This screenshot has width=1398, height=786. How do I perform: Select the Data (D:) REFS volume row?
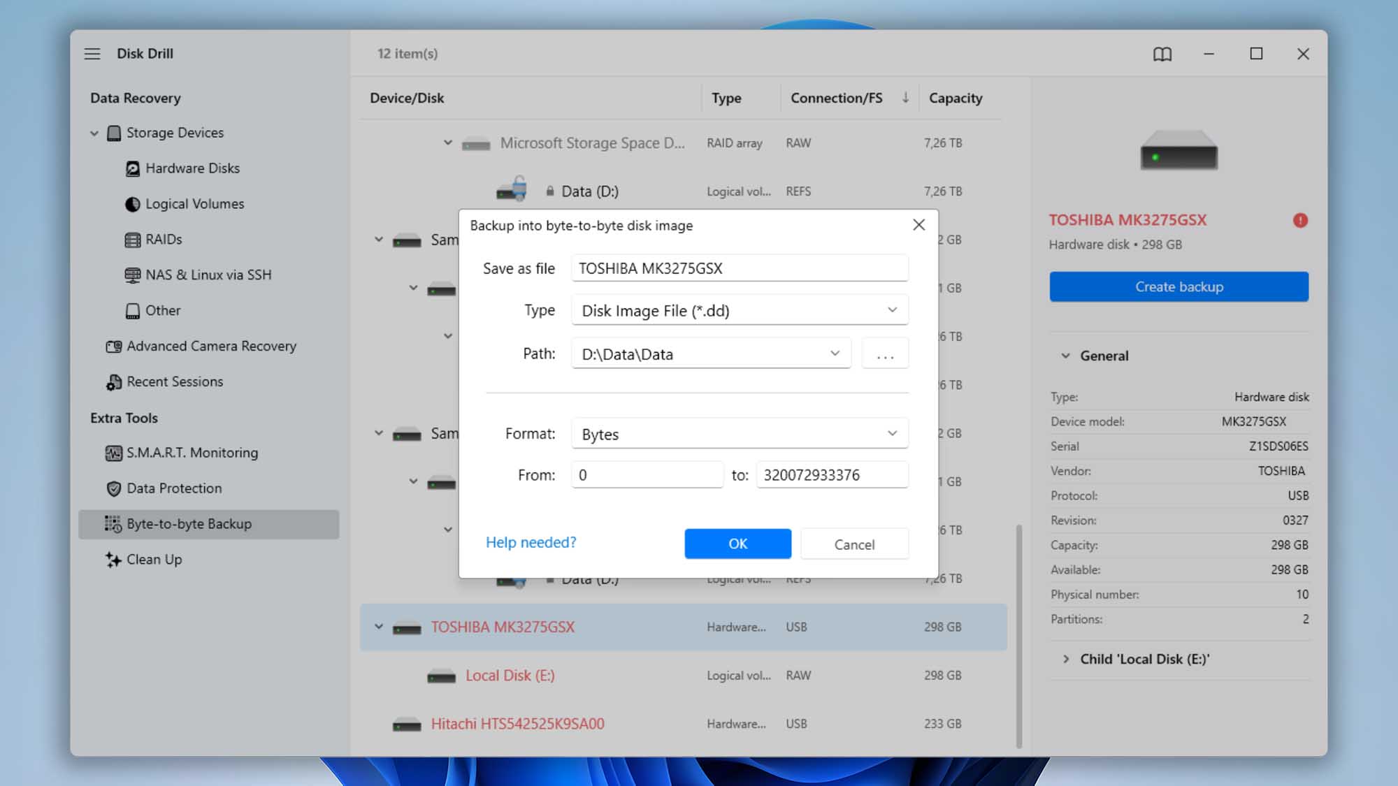(x=683, y=191)
